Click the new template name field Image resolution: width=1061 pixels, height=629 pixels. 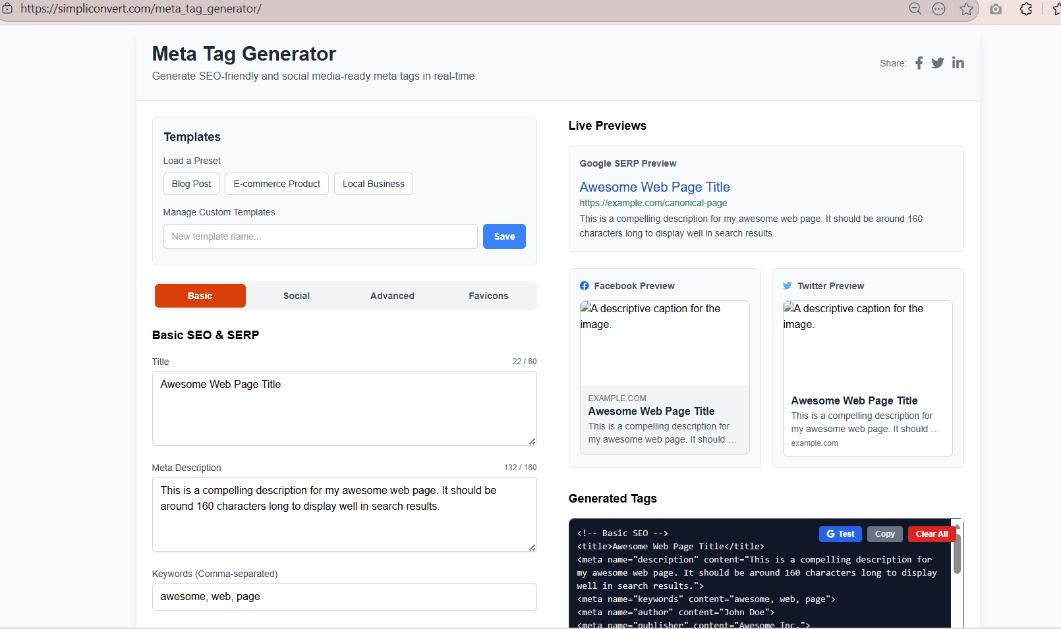(x=320, y=236)
